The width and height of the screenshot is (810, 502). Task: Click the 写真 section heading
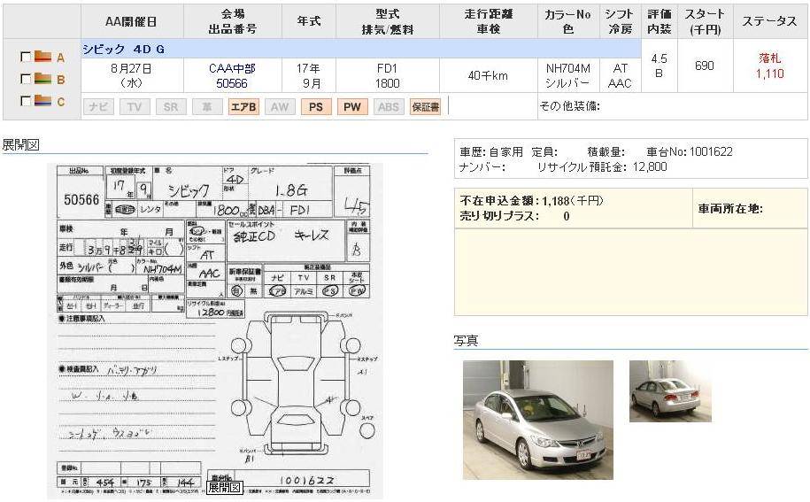(466, 340)
